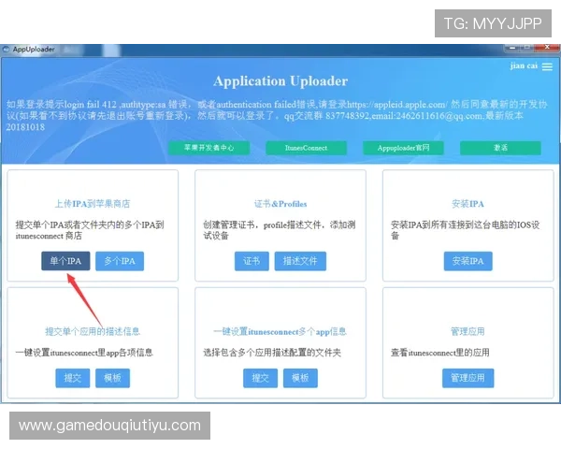Viewport: 561px width, 449px height.
Task: Click the 管理应用 button
Action: (x=468, y=378)
